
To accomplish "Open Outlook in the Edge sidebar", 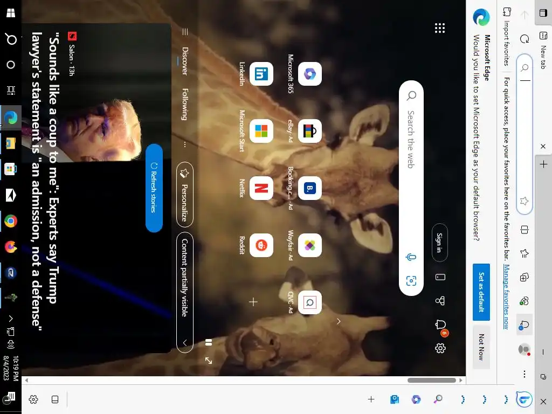I will [x=395, y=399].
